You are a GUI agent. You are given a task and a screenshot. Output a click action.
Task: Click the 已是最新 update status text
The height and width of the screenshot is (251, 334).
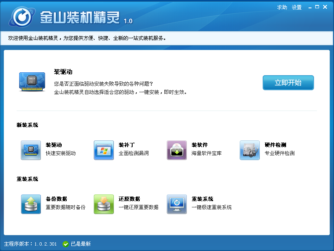pos(81,244)
